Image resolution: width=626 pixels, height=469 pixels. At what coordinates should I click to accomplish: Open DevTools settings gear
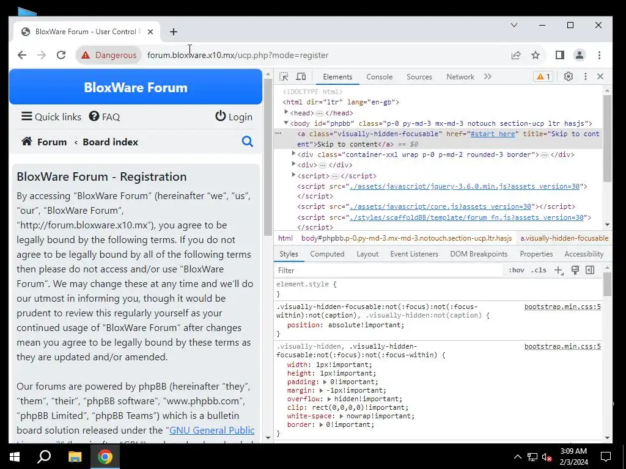coord(568,76)
